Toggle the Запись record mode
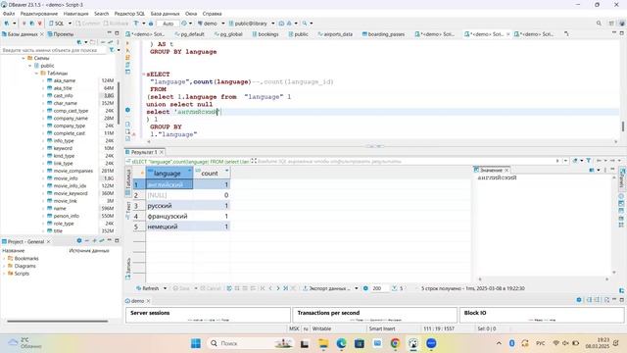The width and height of the screenshot is (627, 353). click(128, 269)
